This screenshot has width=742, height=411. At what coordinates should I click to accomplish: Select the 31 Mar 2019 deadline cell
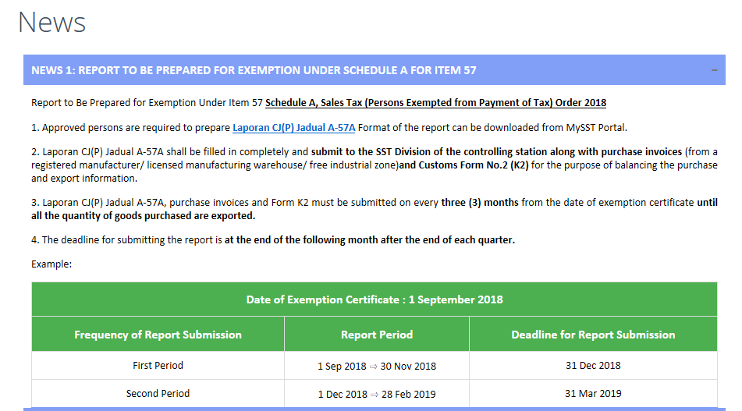coord(593,394)
